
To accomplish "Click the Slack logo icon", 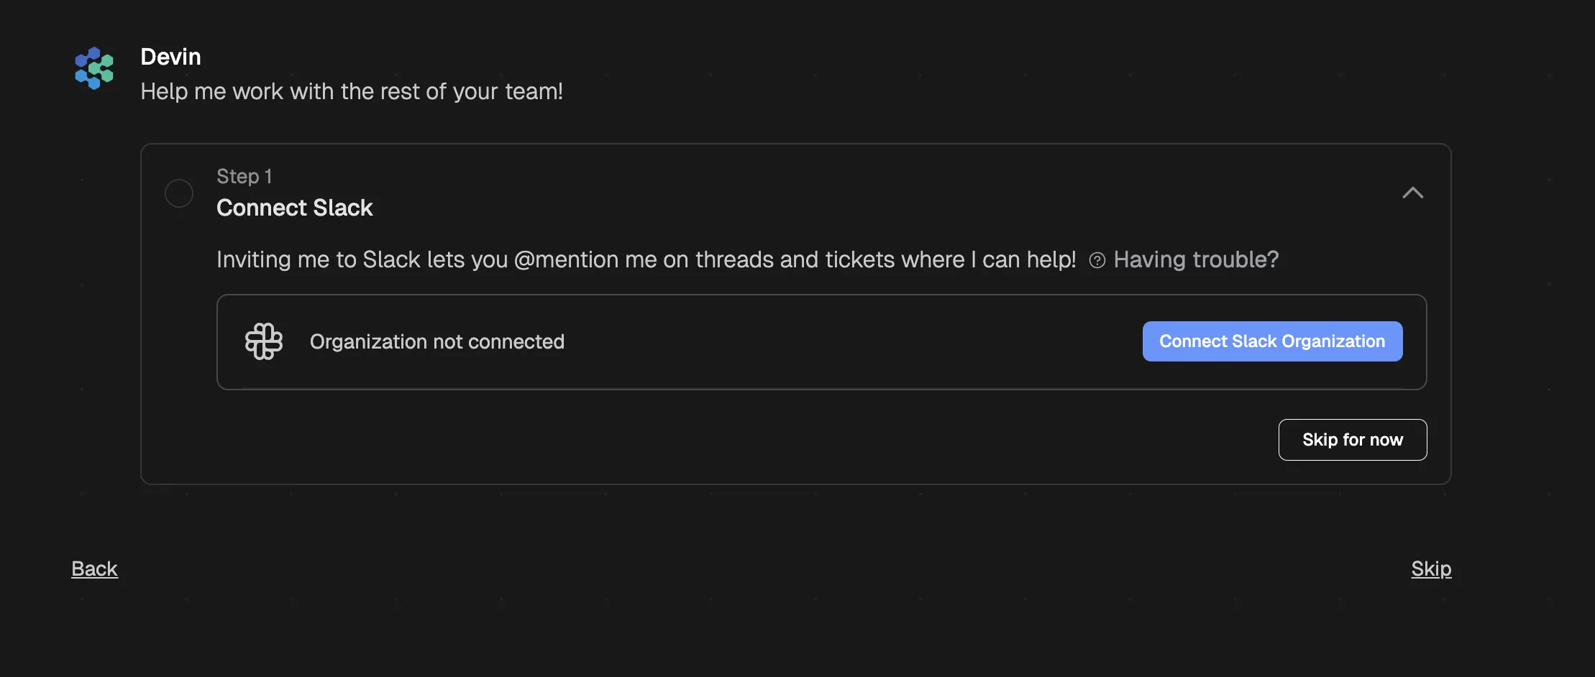I will tap(264, 341).
